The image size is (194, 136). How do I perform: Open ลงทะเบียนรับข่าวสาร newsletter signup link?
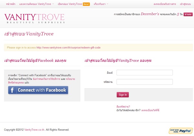(x=165, y=4)
